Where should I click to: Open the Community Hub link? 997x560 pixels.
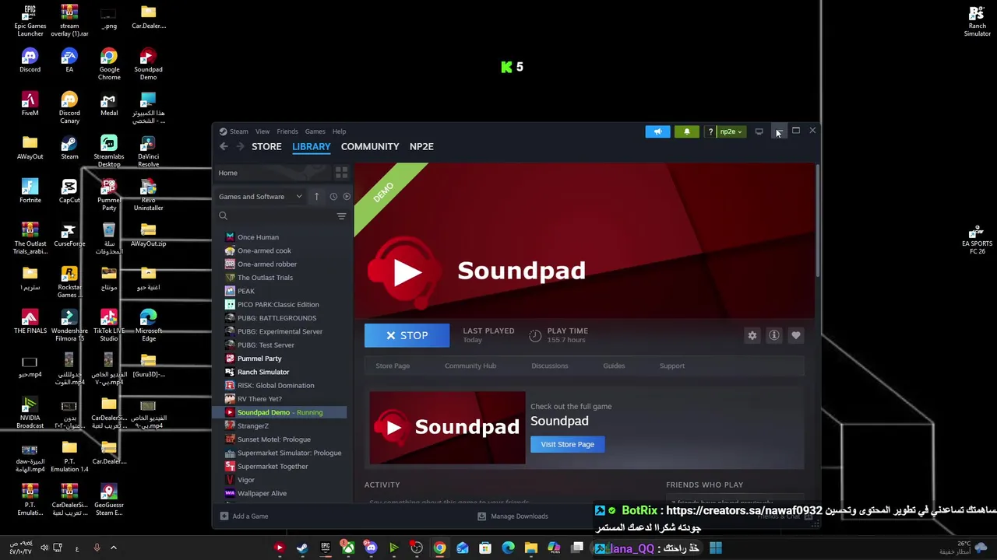click(x=470, y=366)
